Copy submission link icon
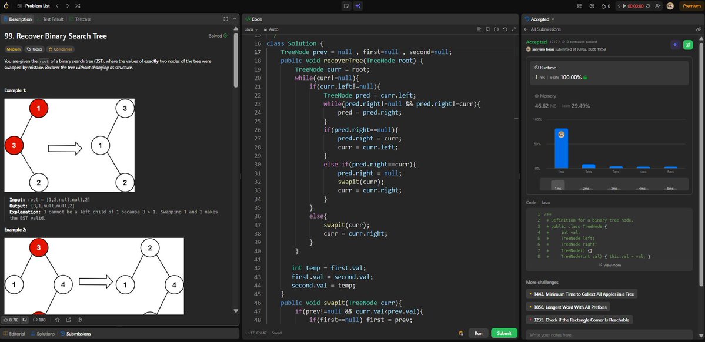Image resolution: width=705 pixels, height=342 pixels. point(699,29)
